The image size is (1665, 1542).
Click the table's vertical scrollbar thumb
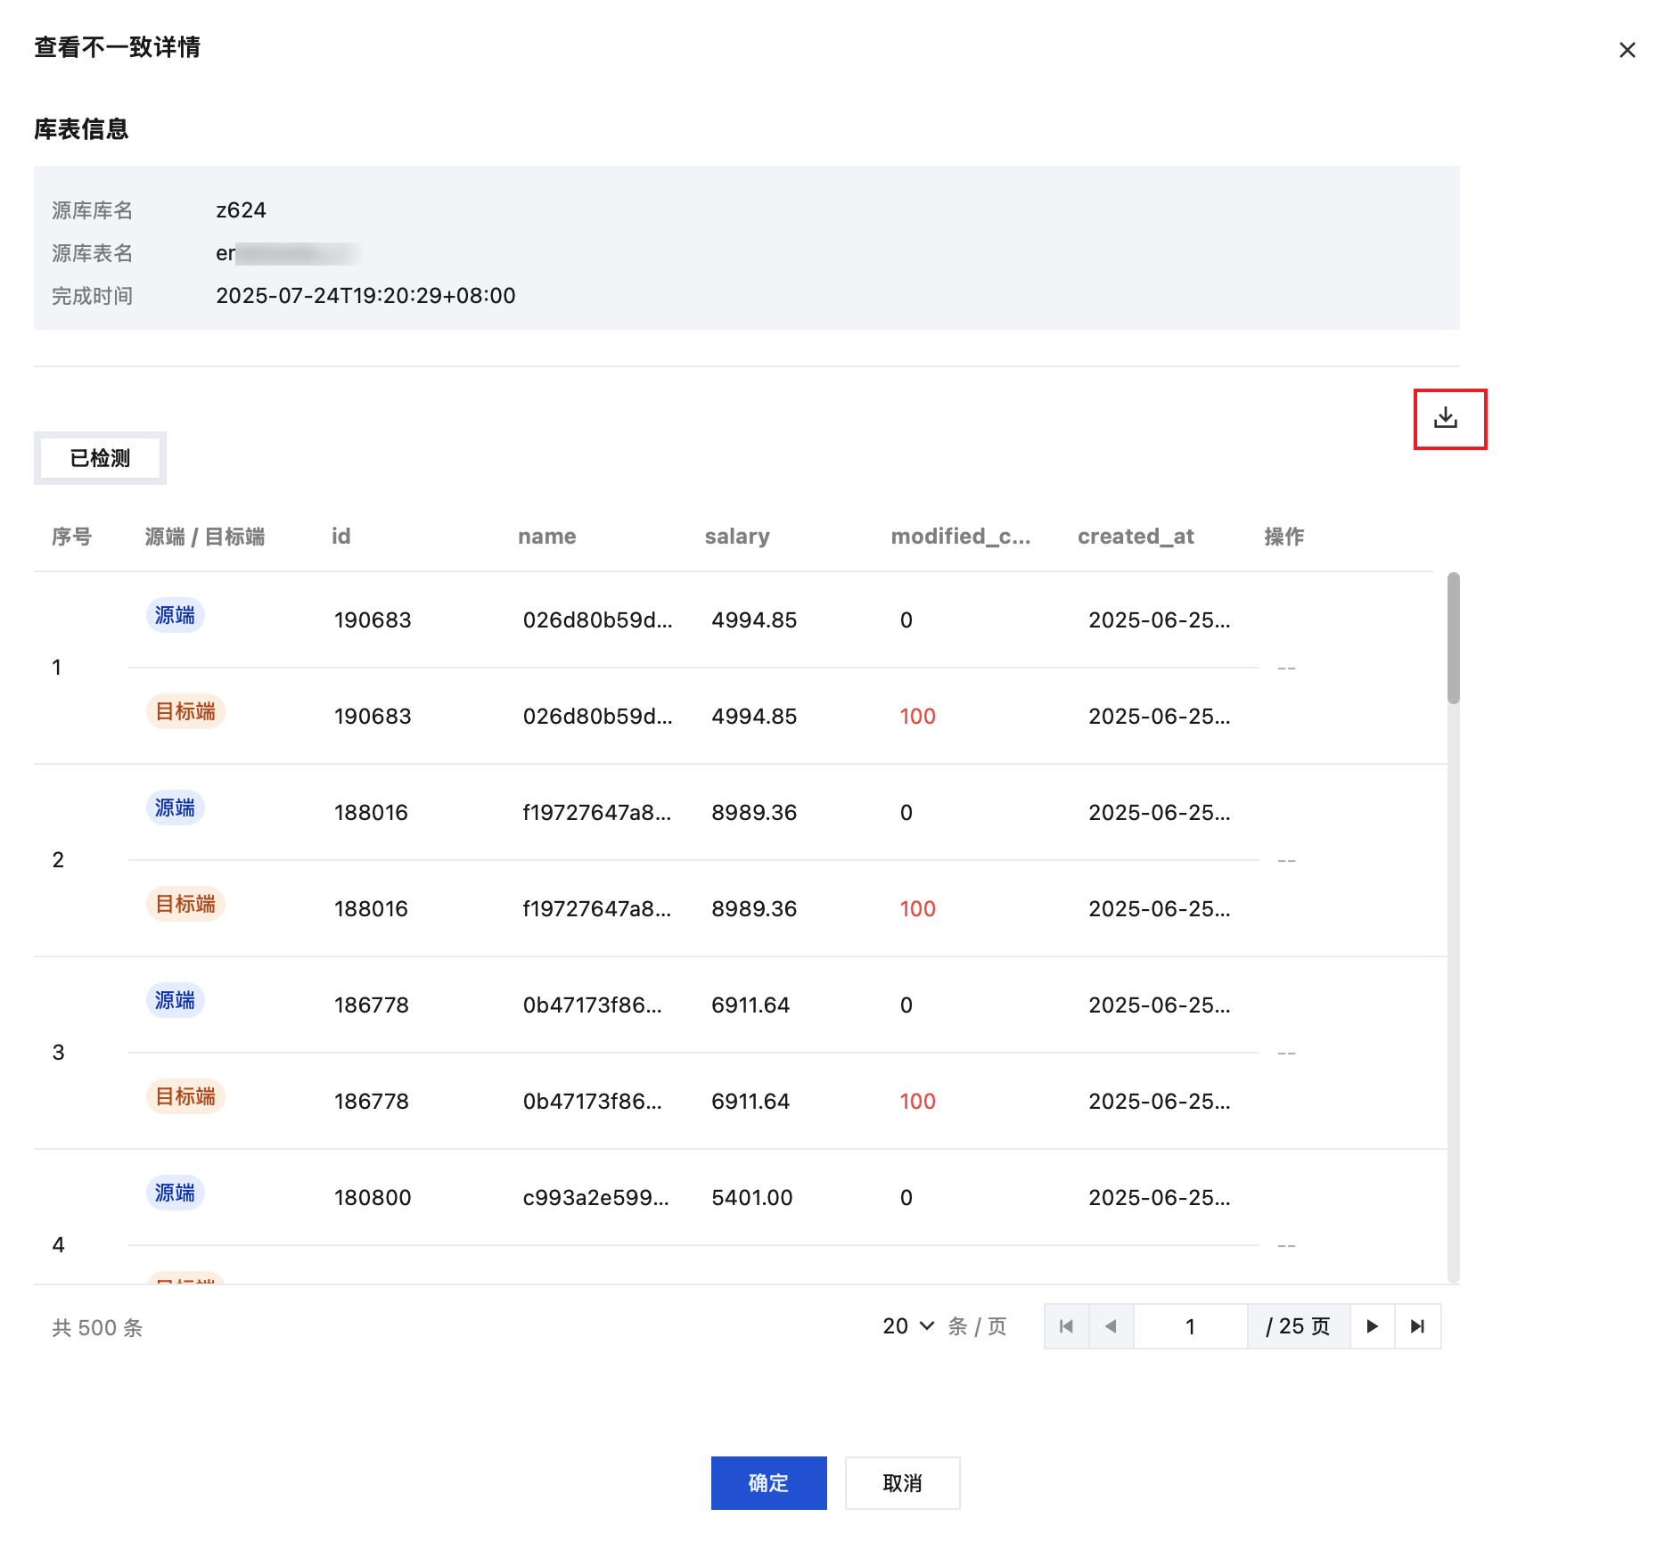point(1453,638)
